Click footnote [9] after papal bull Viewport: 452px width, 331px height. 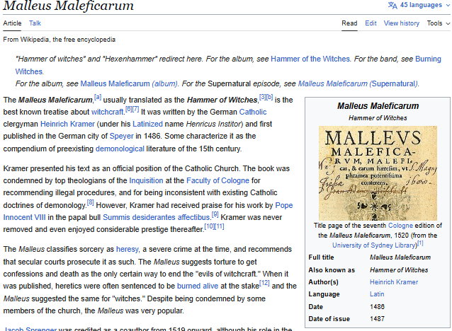tap(215, 215)
